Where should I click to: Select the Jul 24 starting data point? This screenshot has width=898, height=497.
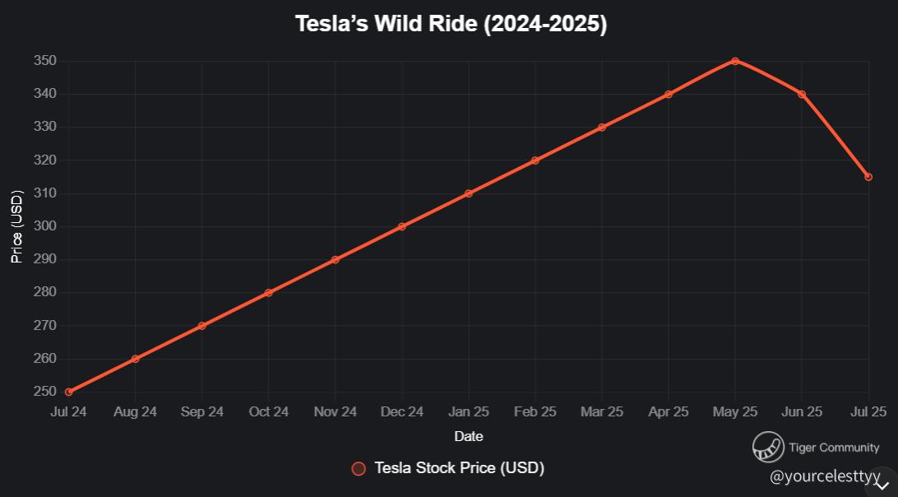point(69,392)
